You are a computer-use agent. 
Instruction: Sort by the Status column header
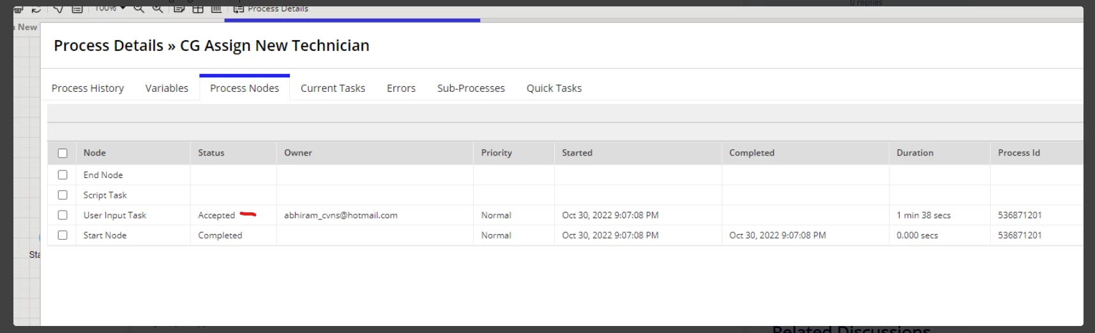coord(211,152)
